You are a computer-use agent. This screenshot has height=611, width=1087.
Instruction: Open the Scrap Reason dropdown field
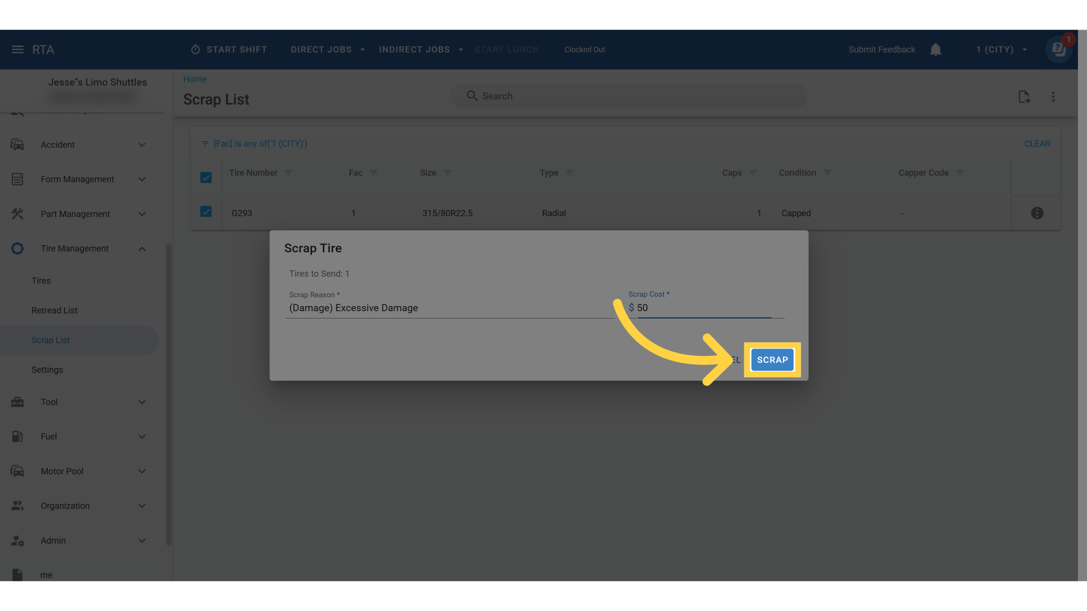[x=450, y=308]
